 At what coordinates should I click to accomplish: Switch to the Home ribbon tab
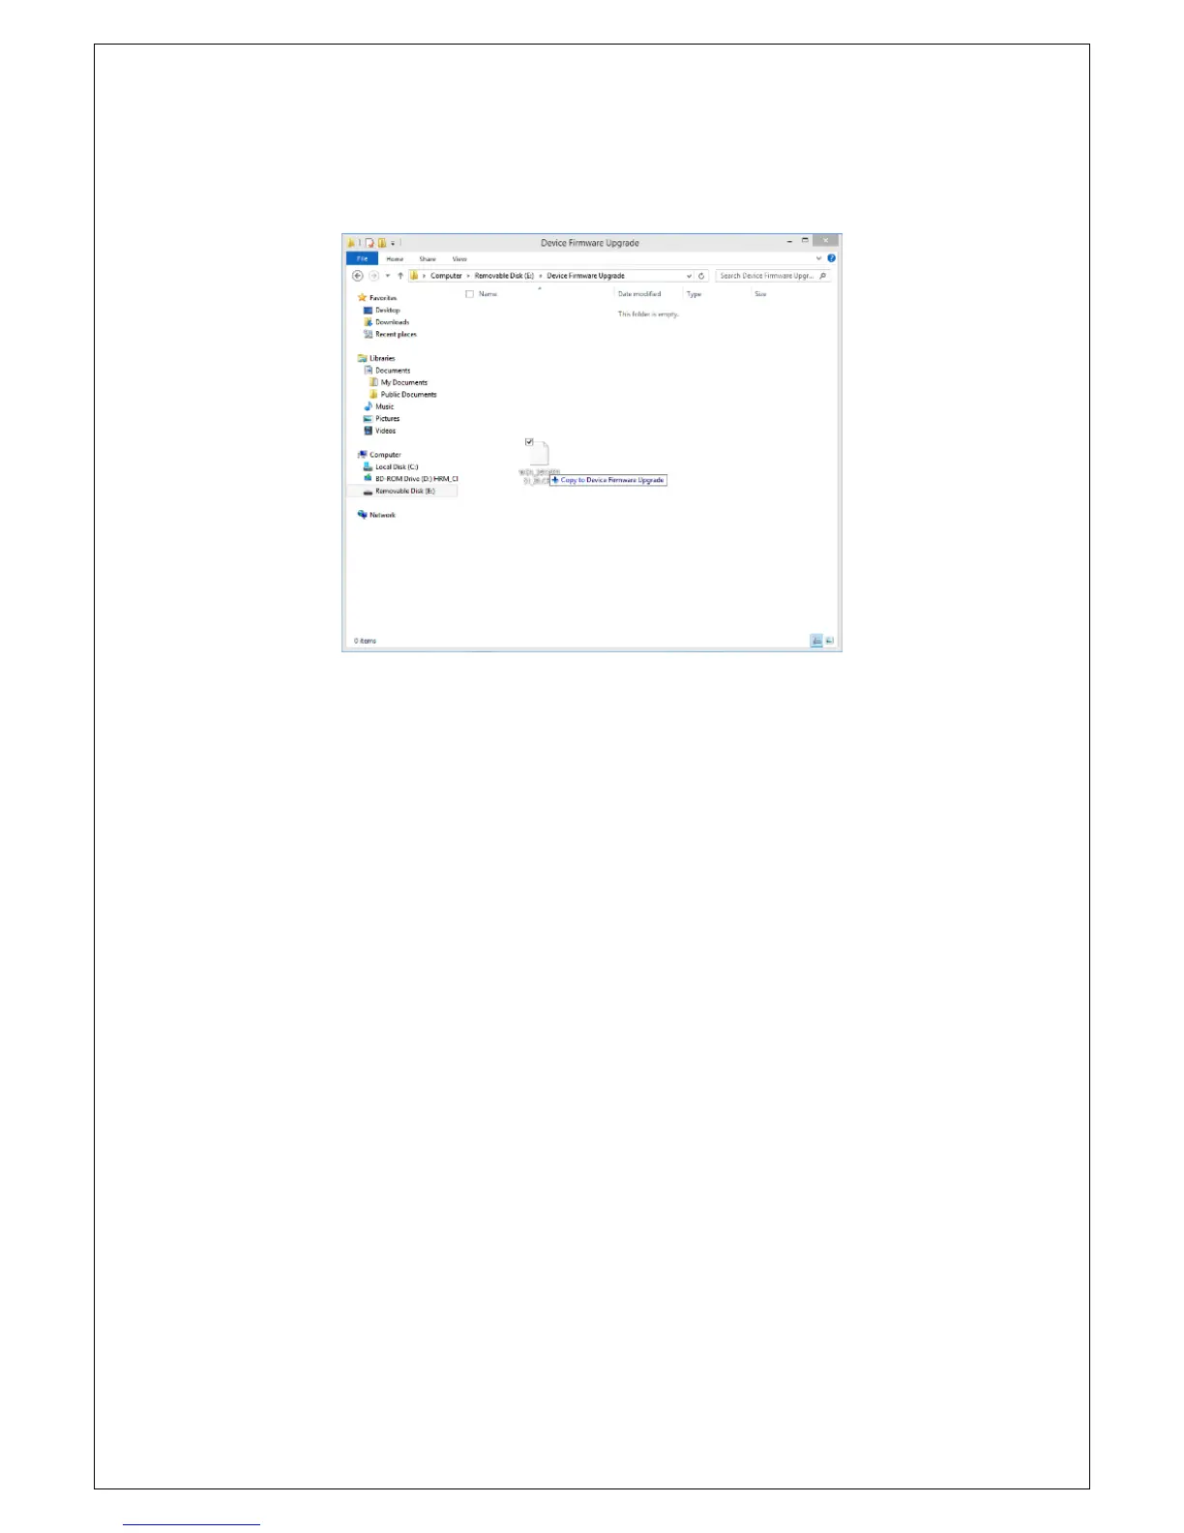coord(395,258)
